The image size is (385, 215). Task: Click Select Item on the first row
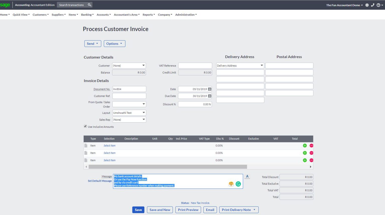point(109,145)
